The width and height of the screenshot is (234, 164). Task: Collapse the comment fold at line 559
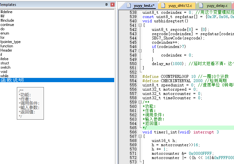(140, 102)
